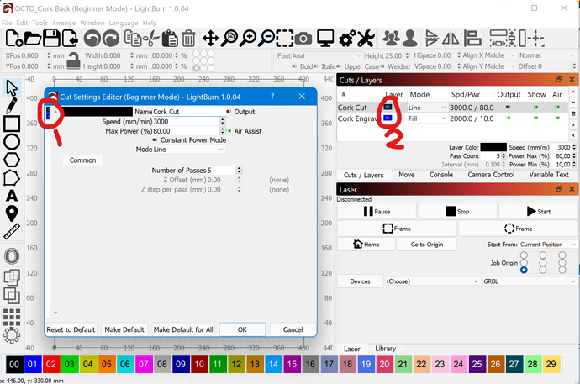Select the Draw Lines pencil tool
The height and width of the screenshot is (384, 580).
point(12,106)
